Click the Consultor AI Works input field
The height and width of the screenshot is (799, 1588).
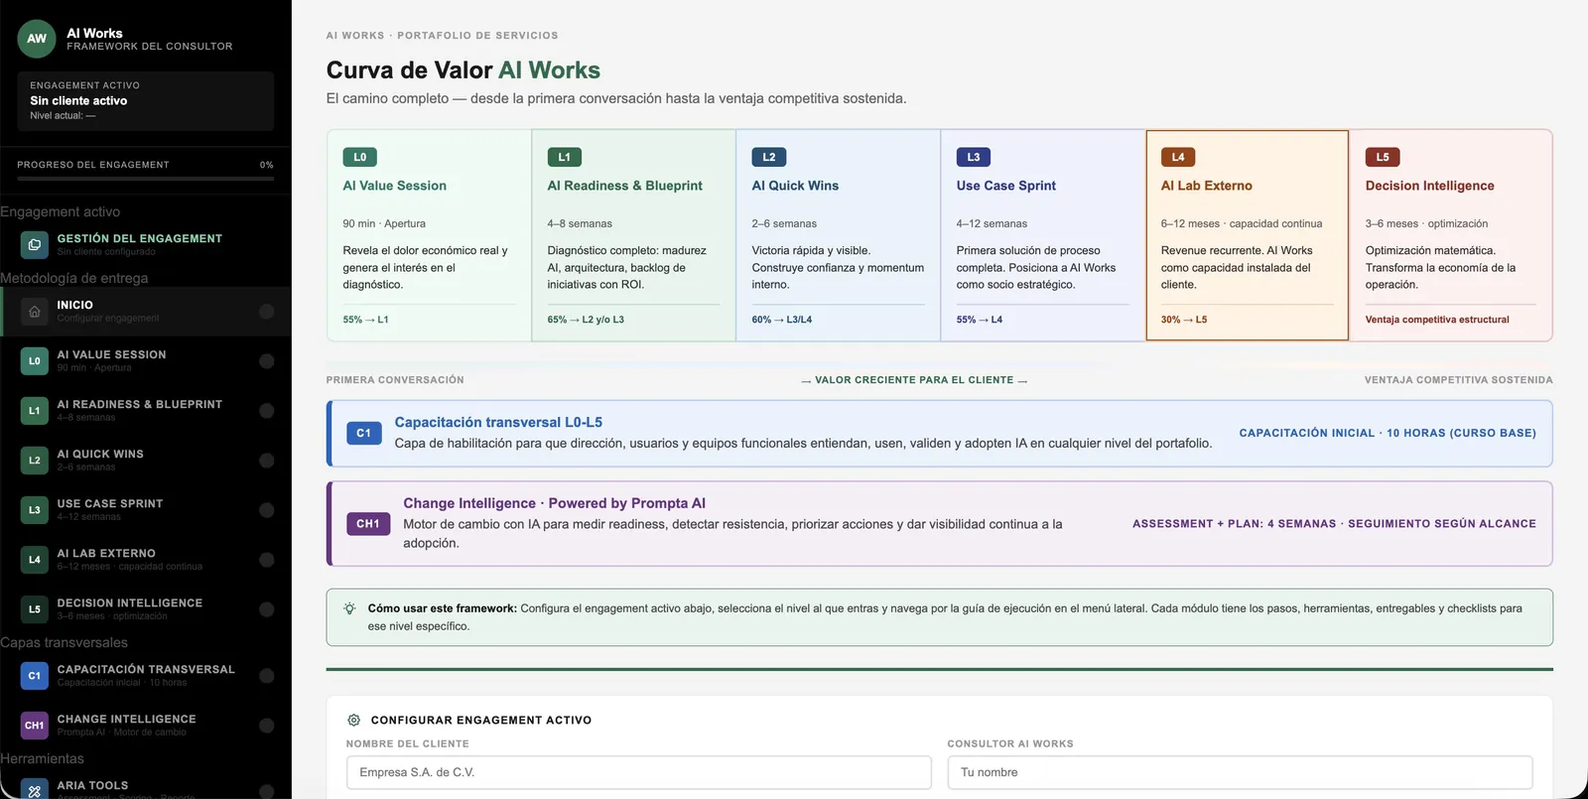pos(1240,772)
